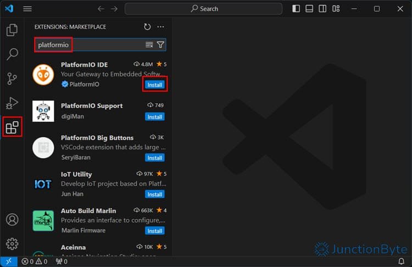Open the Manage gear icon
Image resolution: width=412 pixels, height=267 pixels.
click(12, 244)
